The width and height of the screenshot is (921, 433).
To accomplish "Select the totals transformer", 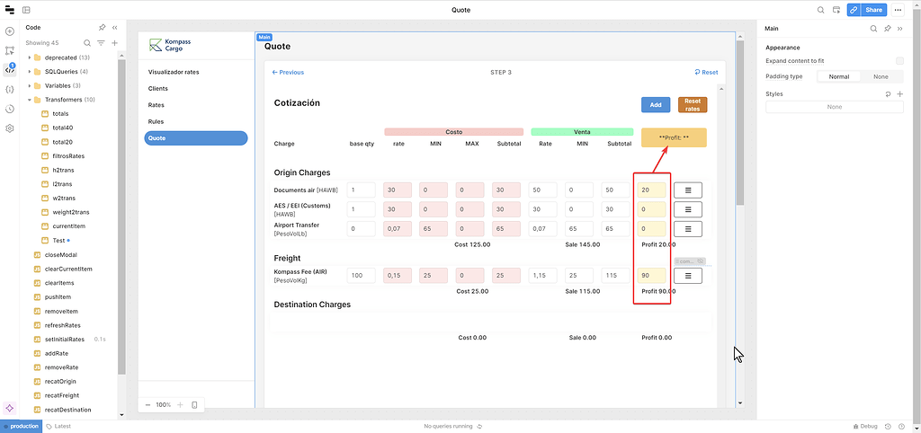I will (60, 114).
